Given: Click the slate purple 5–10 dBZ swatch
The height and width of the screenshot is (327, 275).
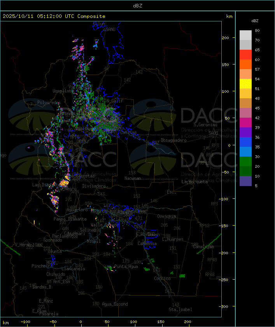Looking at the screenshot, I should click(245, 181).
